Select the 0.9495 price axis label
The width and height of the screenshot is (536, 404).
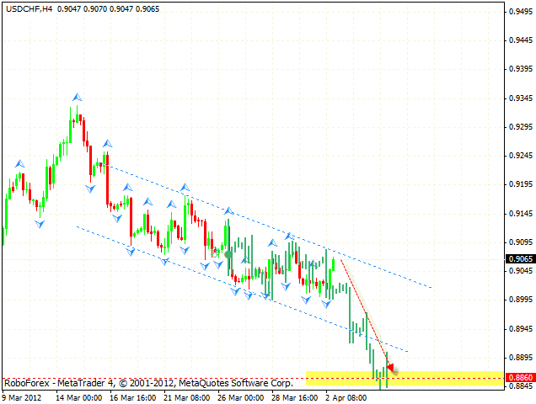point(519,12)
